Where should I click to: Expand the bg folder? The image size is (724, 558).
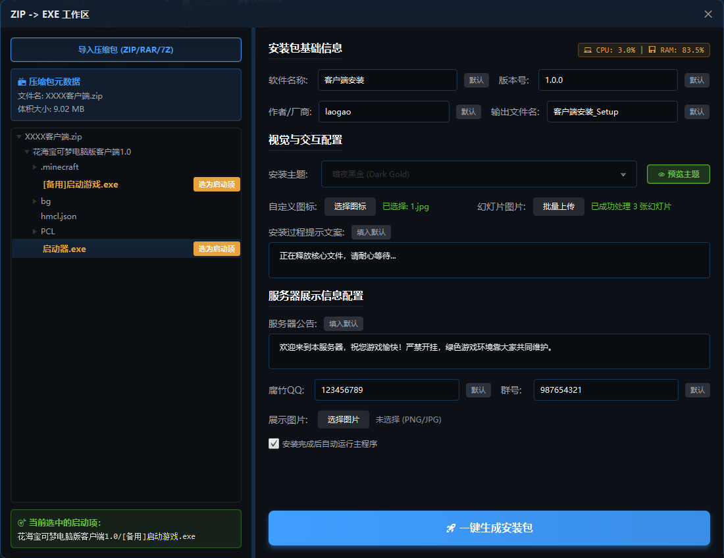(35, 201)
